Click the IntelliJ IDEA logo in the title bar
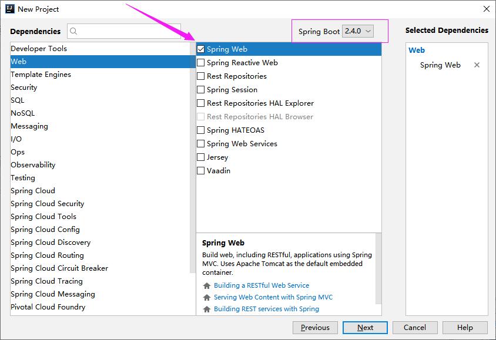The width and height of the screenshot is (496, 340). (9, 9)
